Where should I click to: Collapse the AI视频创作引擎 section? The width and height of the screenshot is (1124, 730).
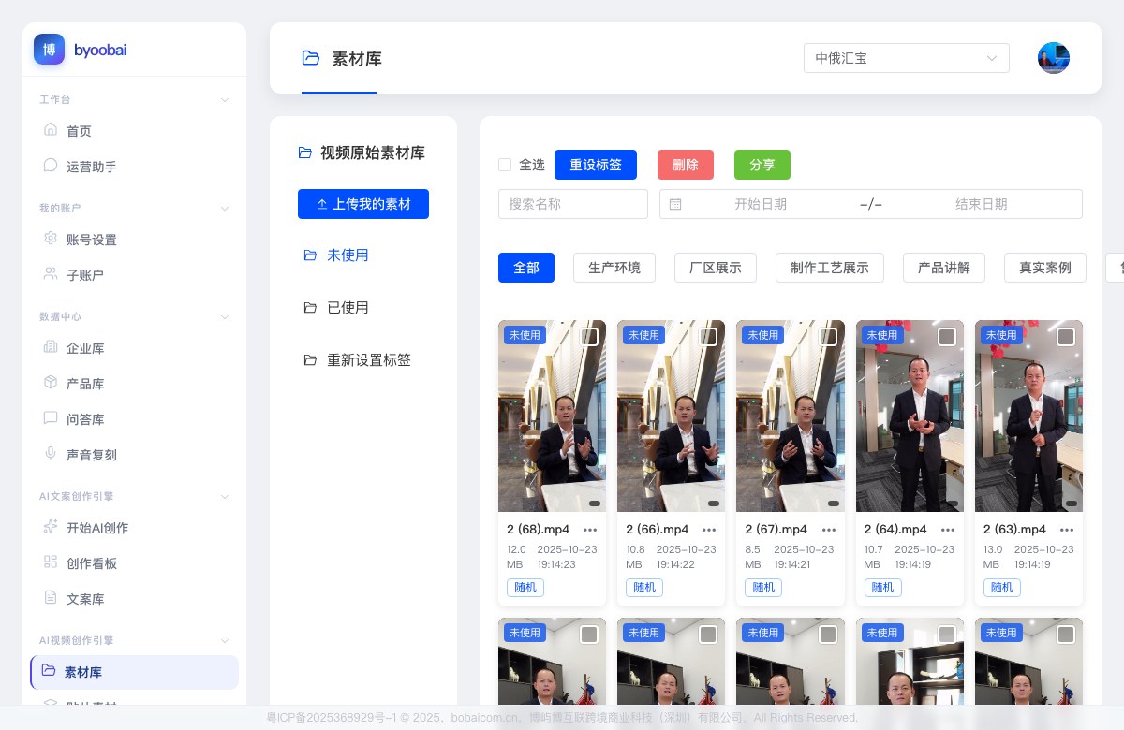tap(224, 640)
